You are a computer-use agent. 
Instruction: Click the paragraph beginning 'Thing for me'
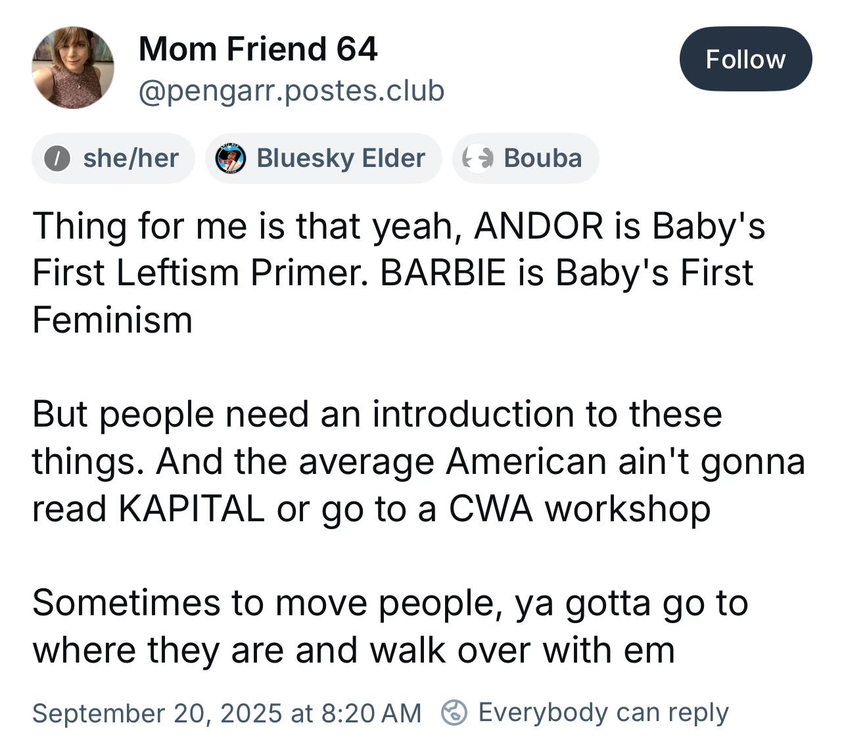(399, 273)
